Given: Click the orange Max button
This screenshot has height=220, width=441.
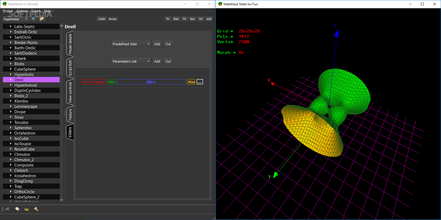Looking at the screenshot, I should [x=191, y=82].
